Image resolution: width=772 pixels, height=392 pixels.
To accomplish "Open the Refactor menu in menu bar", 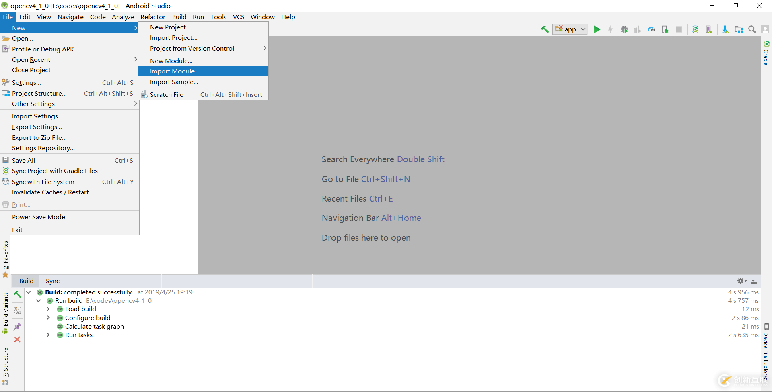I will 153,17.
